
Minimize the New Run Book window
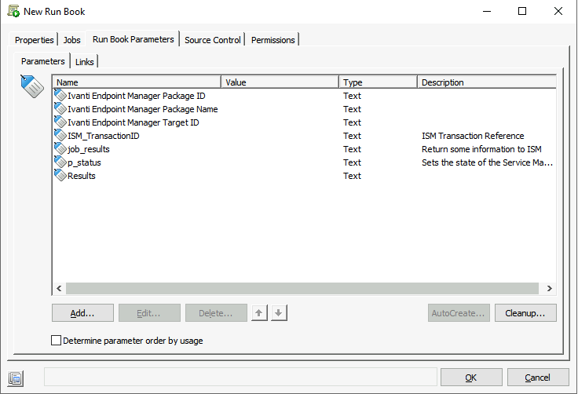click(x=487, y=11)
